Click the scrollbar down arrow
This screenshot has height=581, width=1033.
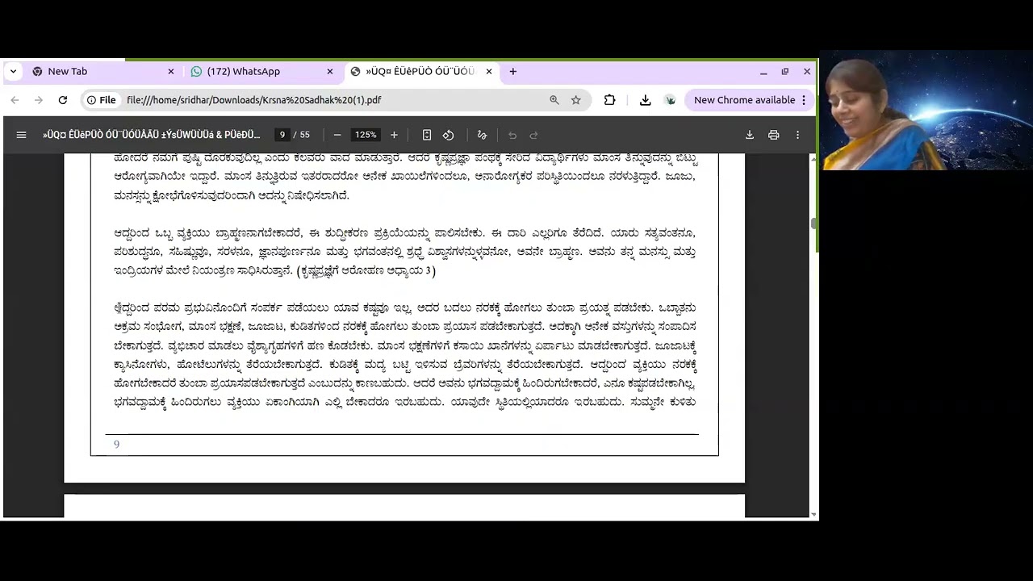[x=813, y=514]
